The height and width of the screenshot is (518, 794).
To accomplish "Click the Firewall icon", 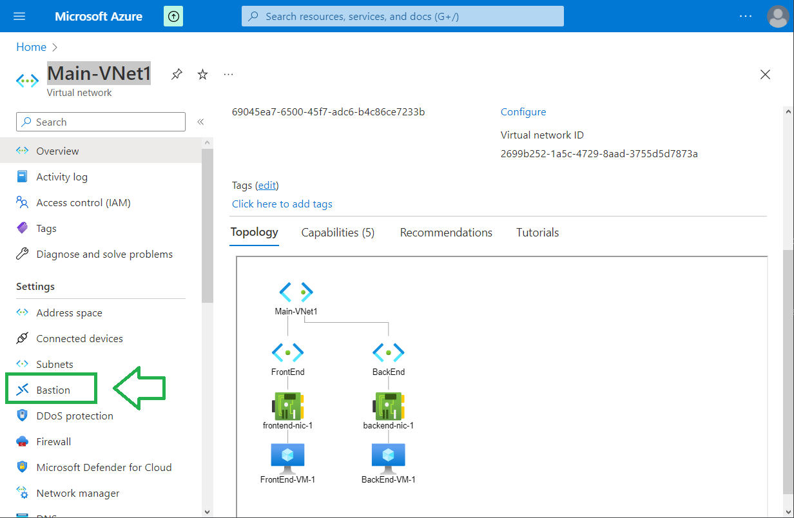I will point(23,441).
